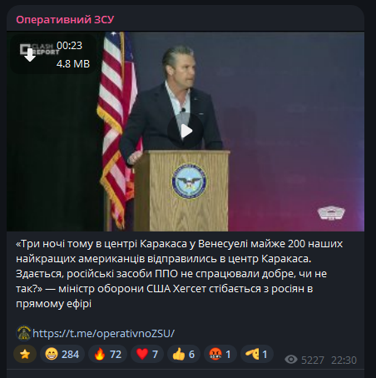Toggle the red heart reaction with 7

point(147,354)
